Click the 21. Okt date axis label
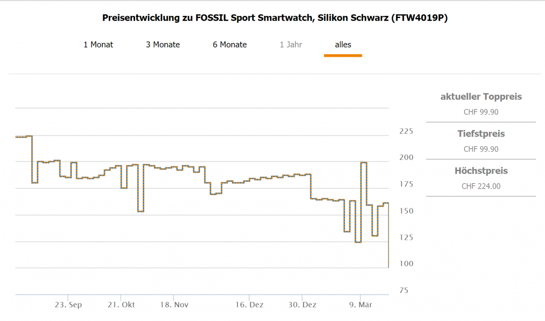 [121, 305]
